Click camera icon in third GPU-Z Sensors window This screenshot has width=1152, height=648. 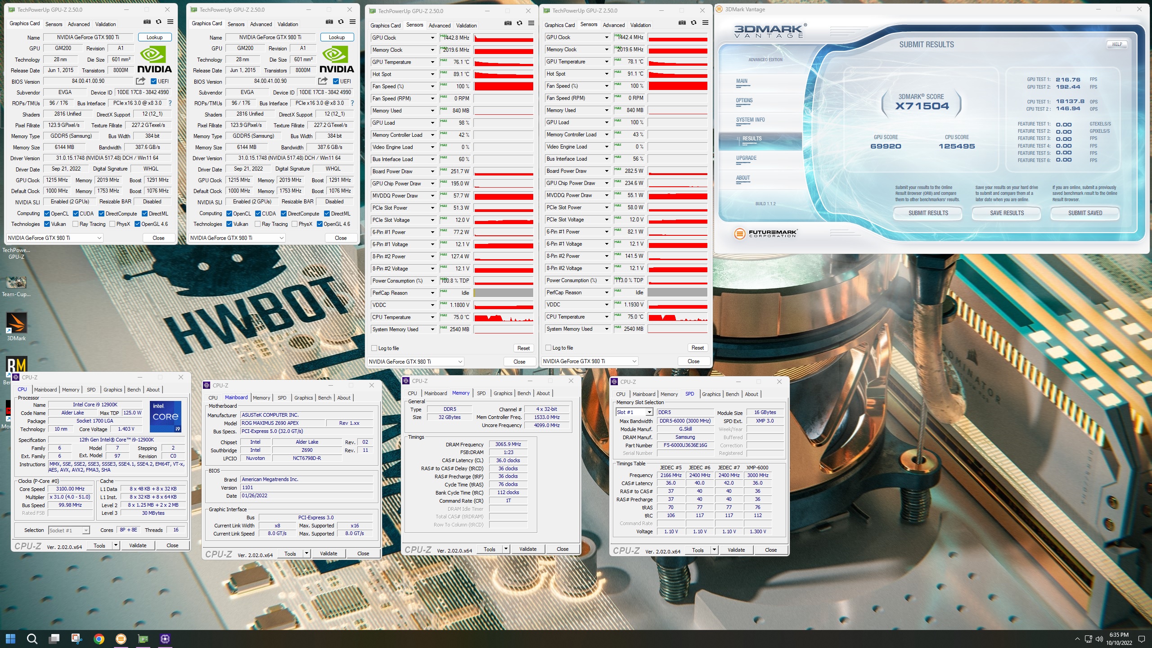click(508, 23)
